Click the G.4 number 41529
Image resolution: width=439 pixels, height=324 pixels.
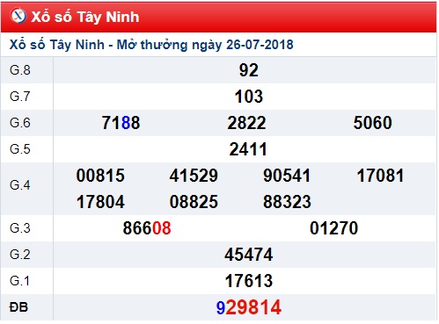194,176
